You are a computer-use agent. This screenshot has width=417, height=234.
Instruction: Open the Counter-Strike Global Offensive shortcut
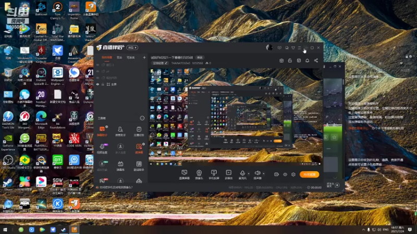tap(41, 32)
